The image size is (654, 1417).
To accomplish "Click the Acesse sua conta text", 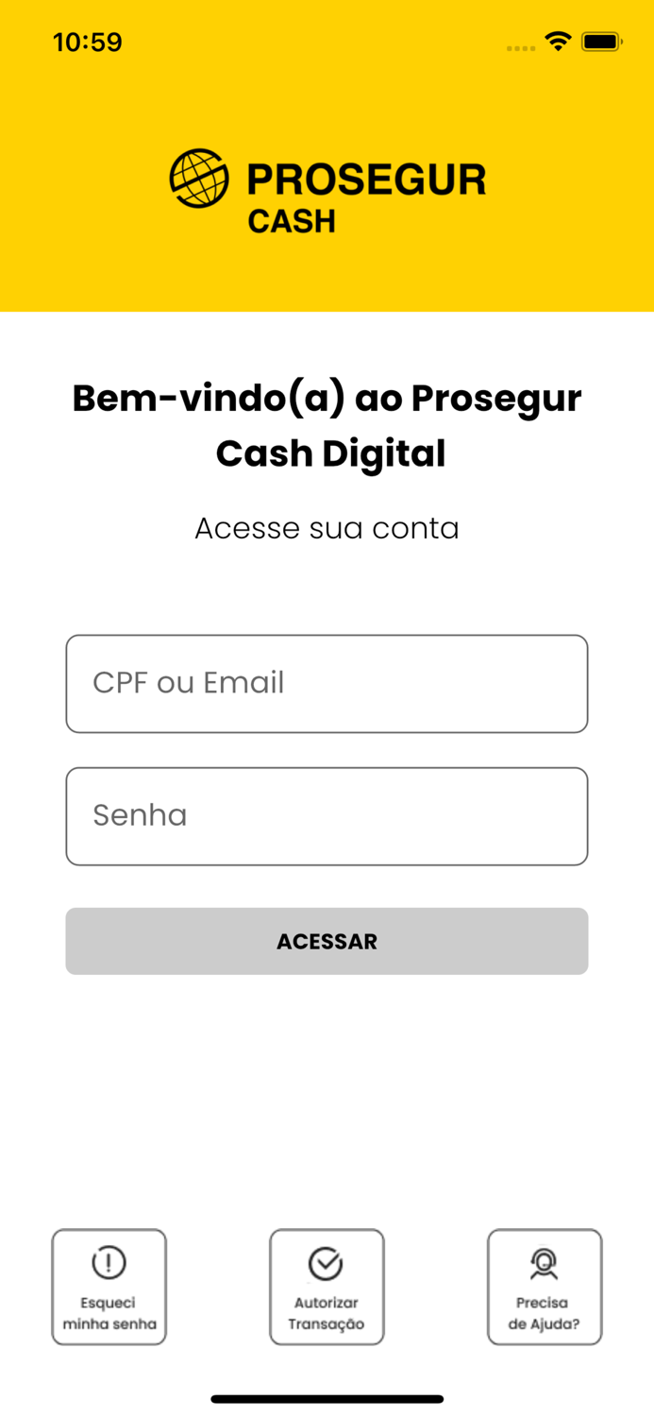I will tap(327, 529).
